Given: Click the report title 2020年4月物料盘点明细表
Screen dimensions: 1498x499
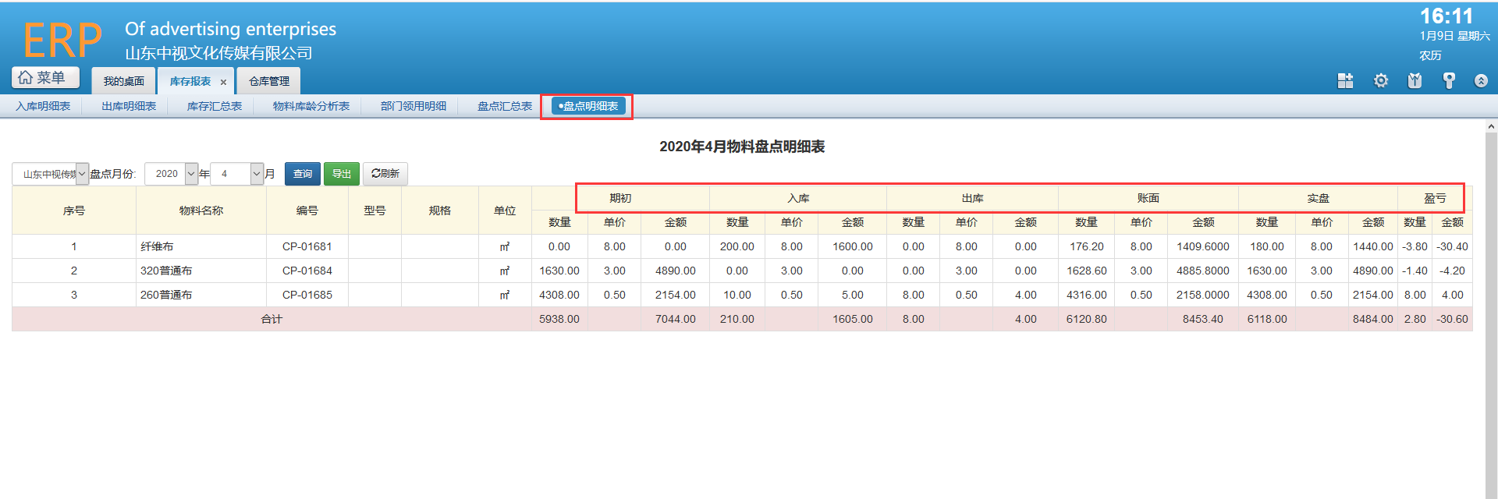Looking at the screenshot, I should pyautogui.click(x=742, y=147).
